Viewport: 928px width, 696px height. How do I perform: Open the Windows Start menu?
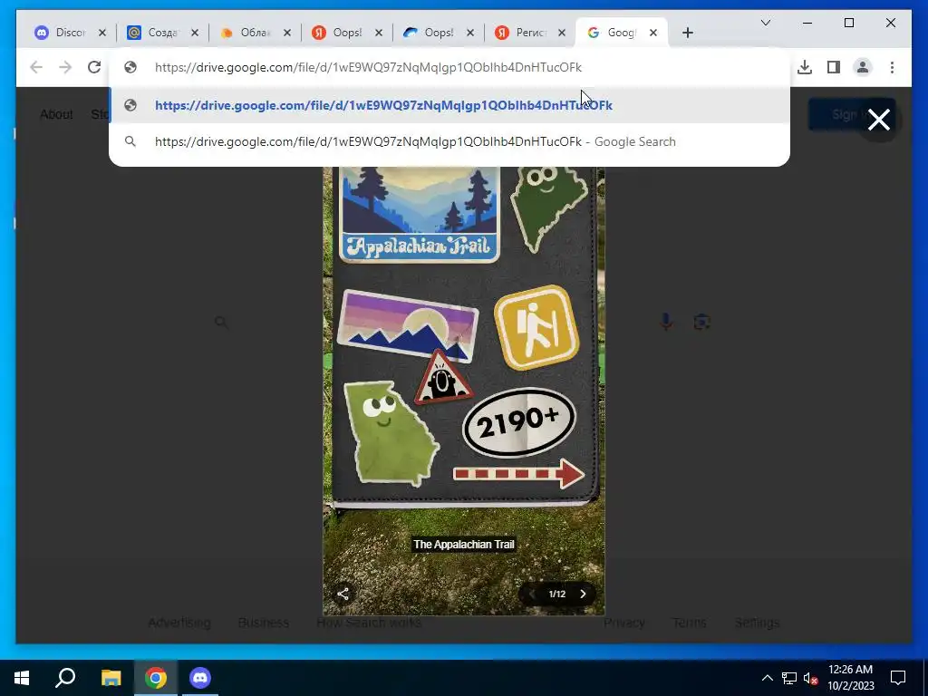pos(22,678)
